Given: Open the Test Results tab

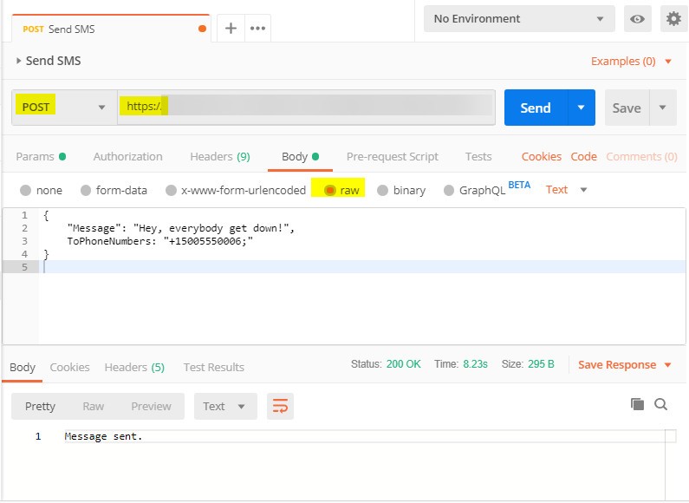Looking at the screenshot, I should click(x=213, y=367).
